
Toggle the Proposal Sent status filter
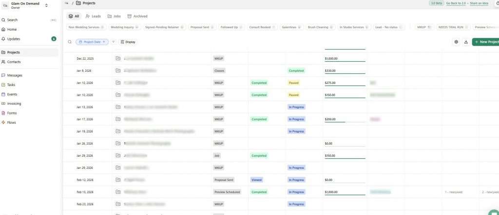pyautogui.click(x=202, y=27)
